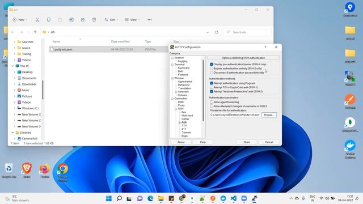Open the address bar history dropdown arrow

(x=208, y=32)
